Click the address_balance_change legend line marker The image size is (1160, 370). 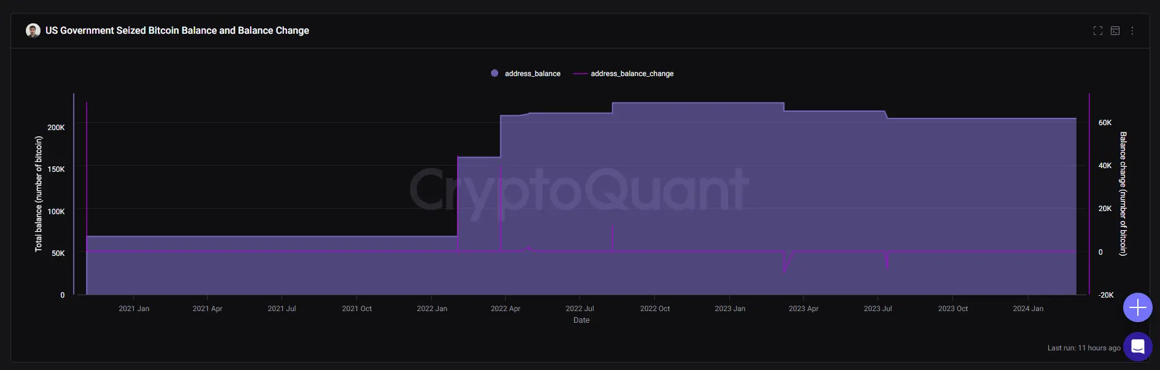point(580,74)
